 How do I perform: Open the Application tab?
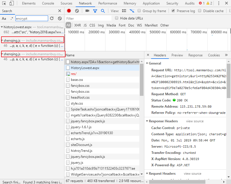pyautogui.click(x=151, y=3)
